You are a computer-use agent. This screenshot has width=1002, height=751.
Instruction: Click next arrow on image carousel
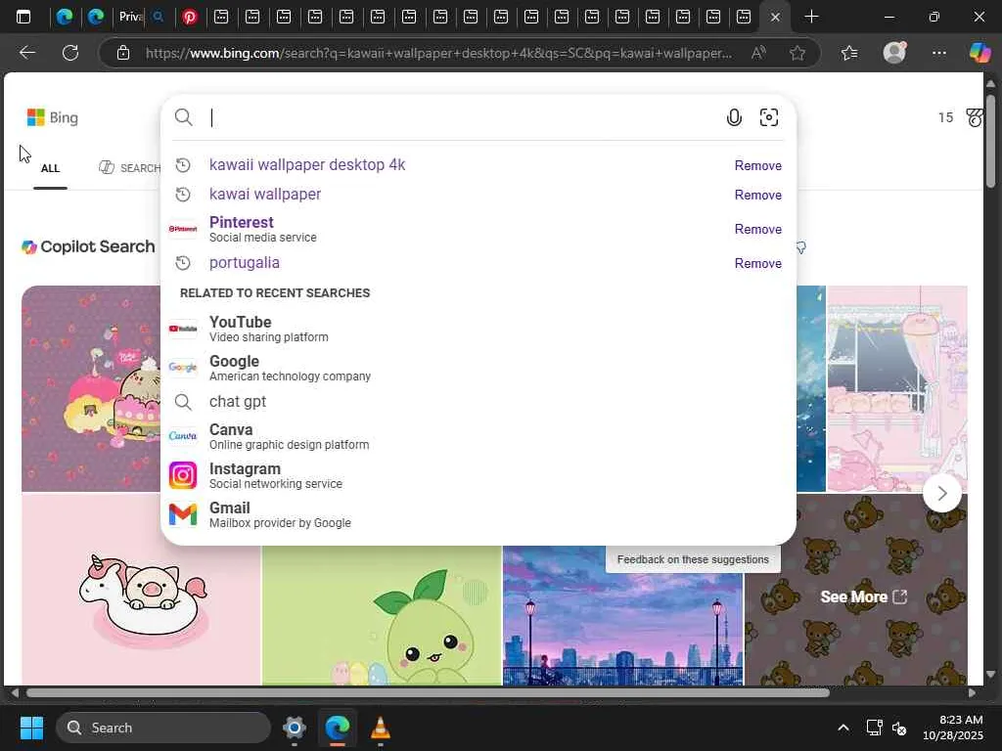pyautogui.click(x=942, y=493)
